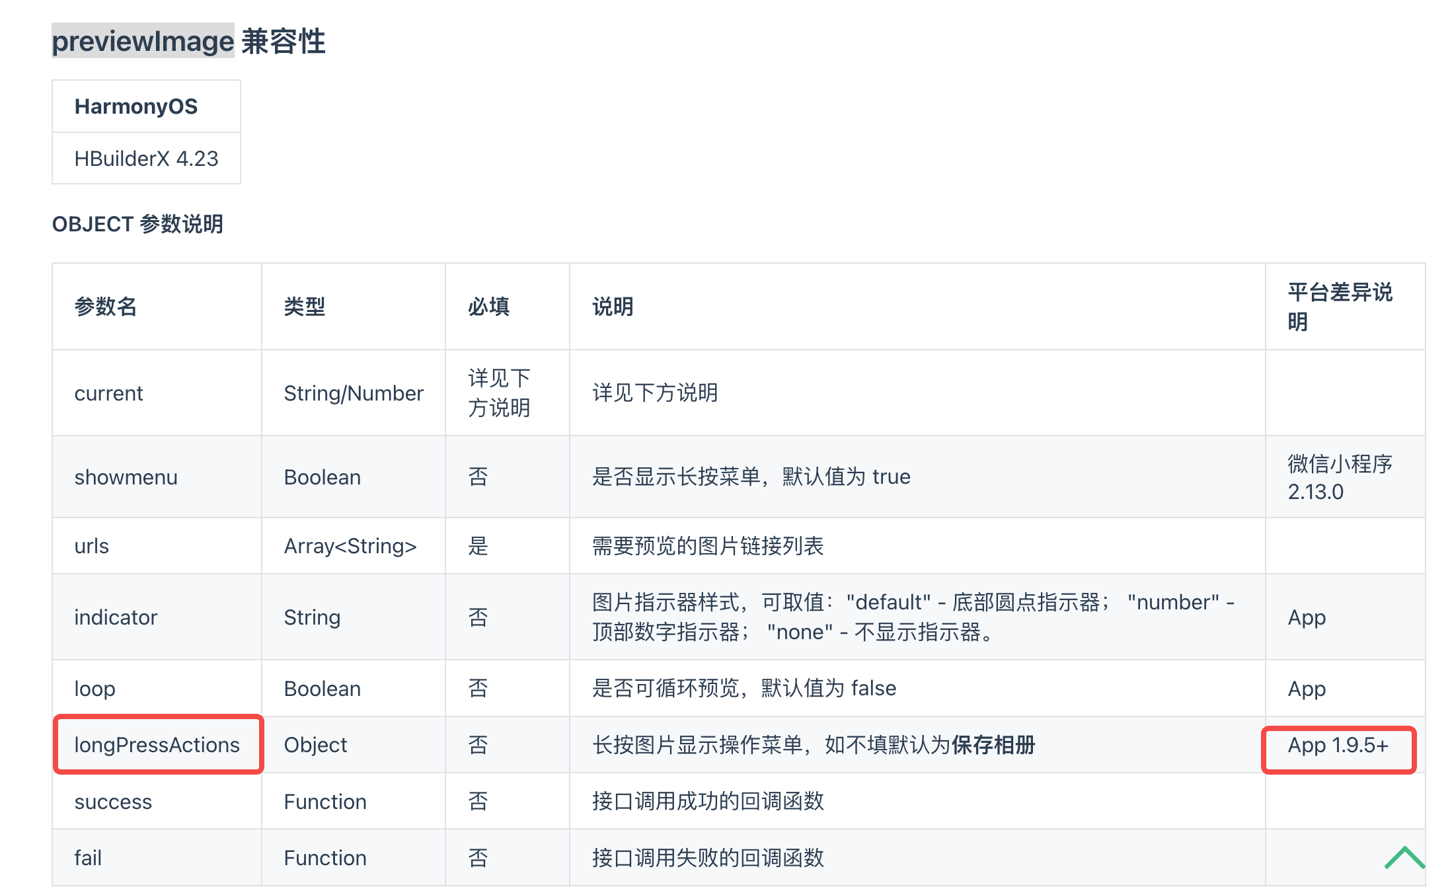Click the Array<String> type for urls

350,546
